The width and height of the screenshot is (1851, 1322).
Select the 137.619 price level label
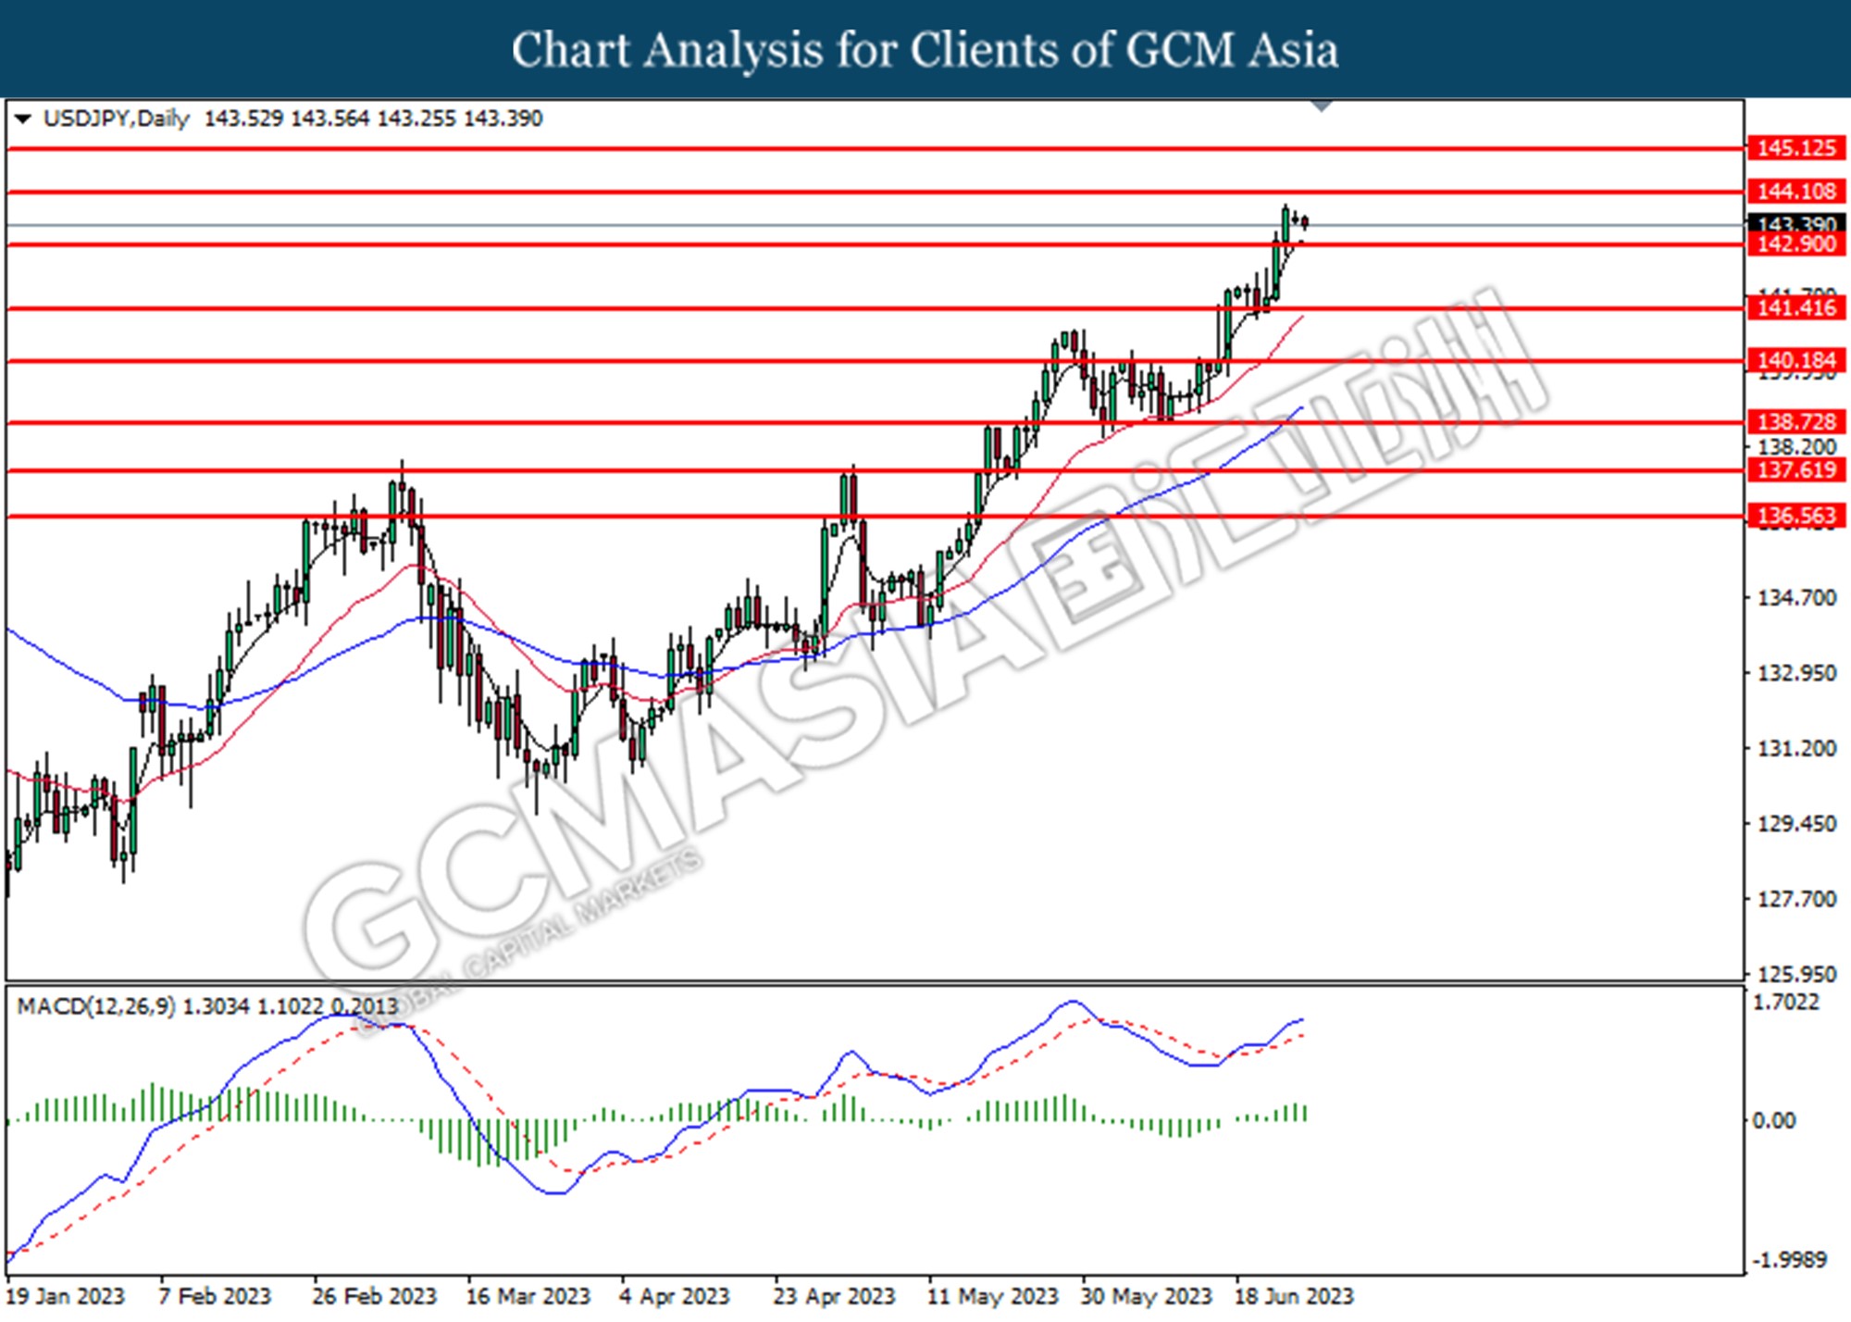coord(1795,469)
